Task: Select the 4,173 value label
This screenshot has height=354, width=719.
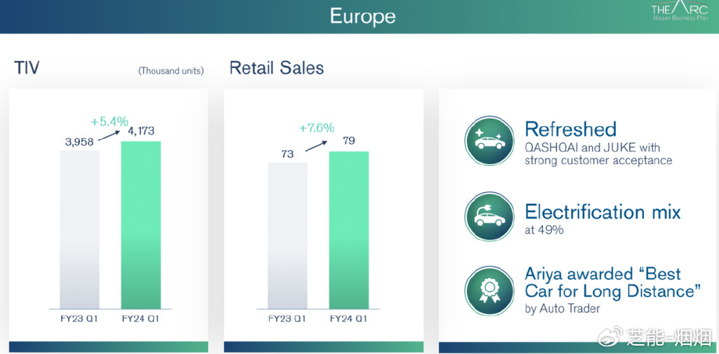Action: [140, 131]
